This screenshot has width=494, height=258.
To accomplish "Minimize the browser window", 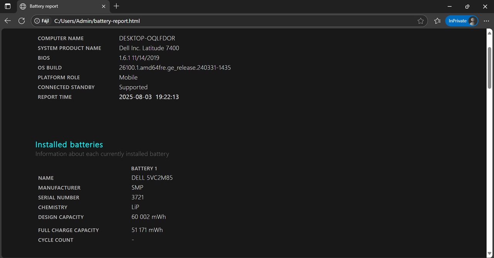I will [x=450, y=6].
